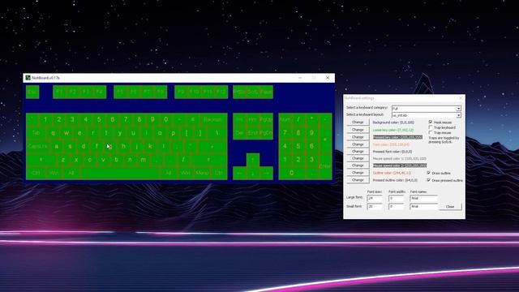Close the NohBoard keyboard window
The image size is (519, 292).
328,78
